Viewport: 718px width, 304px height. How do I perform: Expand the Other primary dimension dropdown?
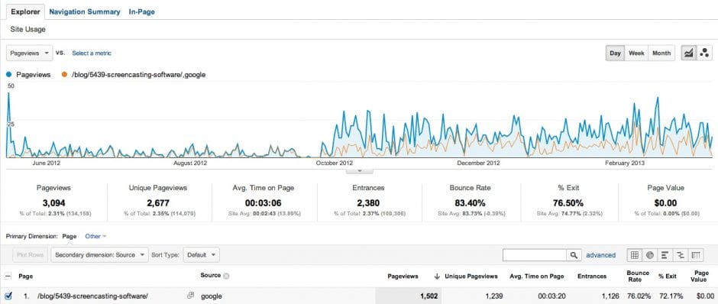coord(95,236)
